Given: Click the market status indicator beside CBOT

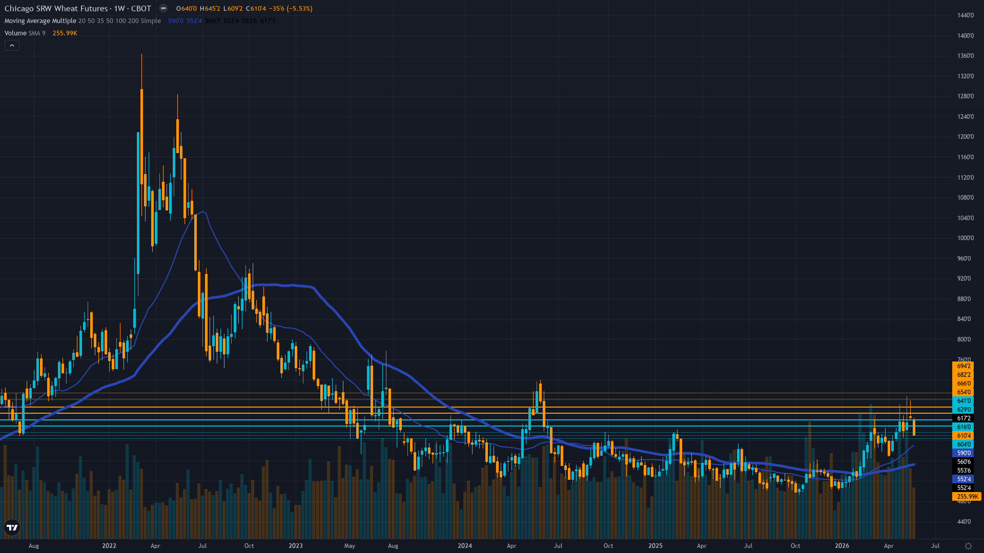Looking at the screenshot, I should 163,8.
